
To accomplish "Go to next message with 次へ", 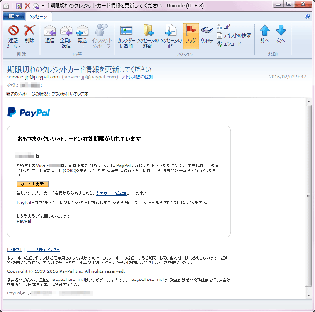I will [x=281, y=34].
